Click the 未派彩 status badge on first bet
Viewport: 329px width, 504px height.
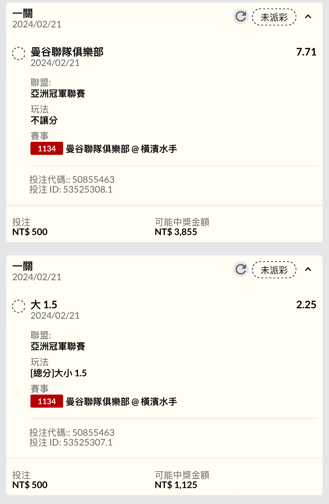[274, 17]
